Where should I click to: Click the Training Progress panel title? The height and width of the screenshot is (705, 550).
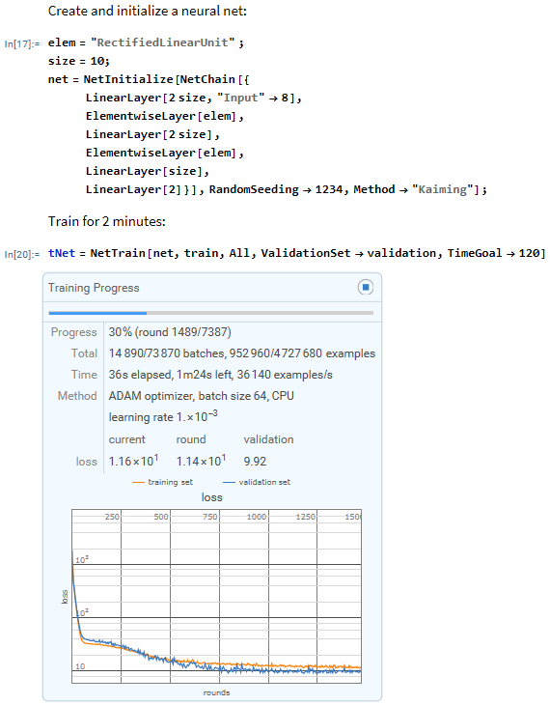click(94, 288)
